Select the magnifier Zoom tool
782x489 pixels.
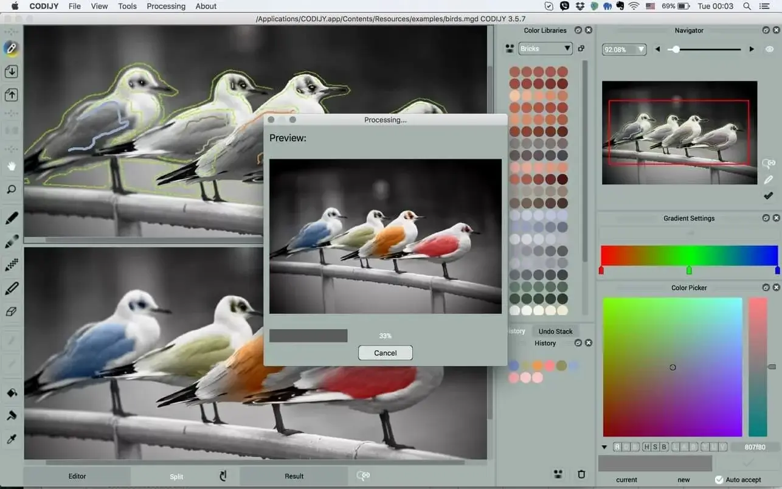tap(11, 190)
